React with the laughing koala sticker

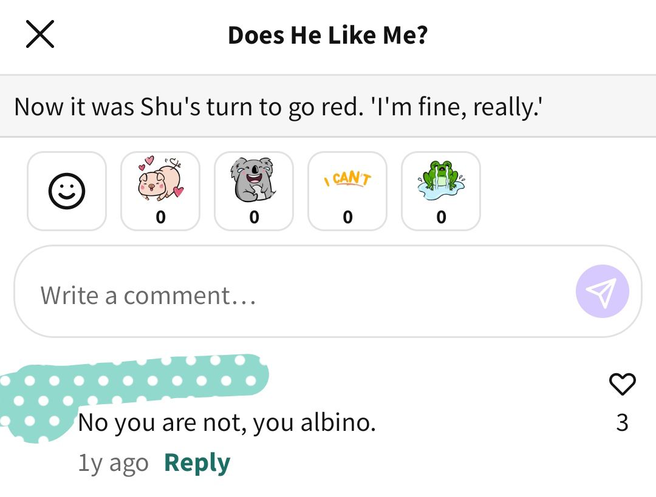[x=254, y=191]
